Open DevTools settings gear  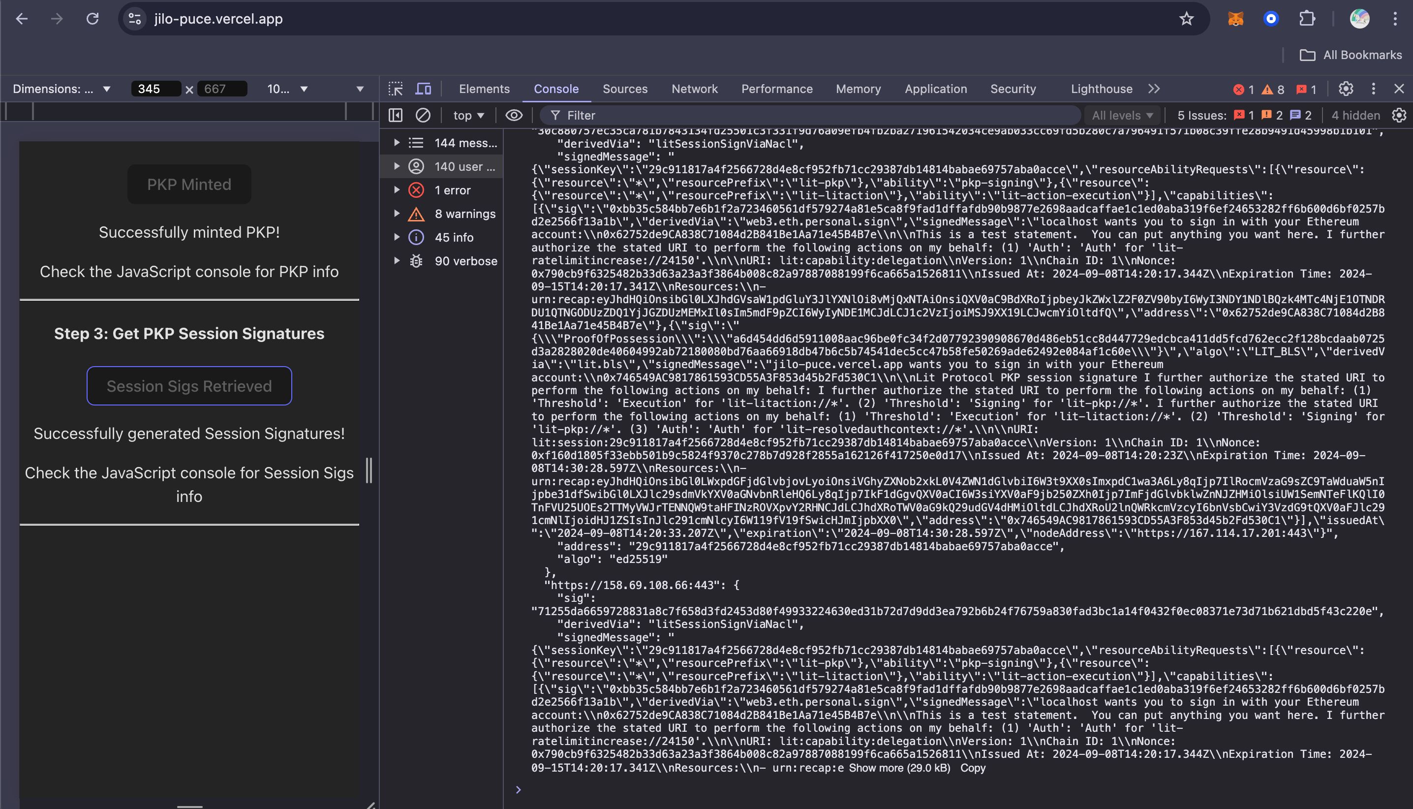point(1345,89)
